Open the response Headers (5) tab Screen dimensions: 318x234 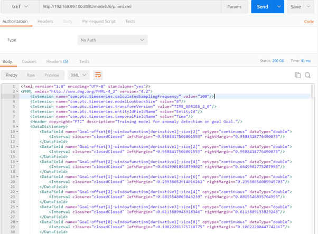tap(57, 61)
